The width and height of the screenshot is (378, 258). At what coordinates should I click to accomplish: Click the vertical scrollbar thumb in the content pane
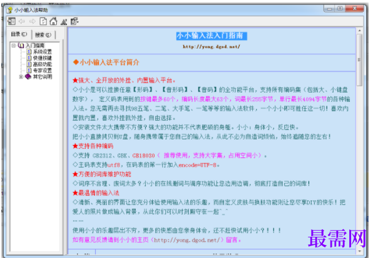pos(359,60)
